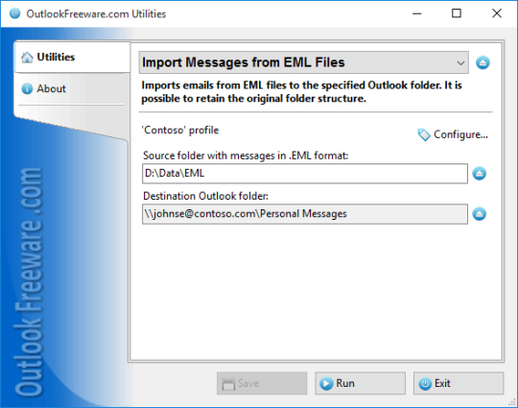Viewport: 518px width, 408px height.
Task: Click the disabled Save button
Action: point(262,383)
